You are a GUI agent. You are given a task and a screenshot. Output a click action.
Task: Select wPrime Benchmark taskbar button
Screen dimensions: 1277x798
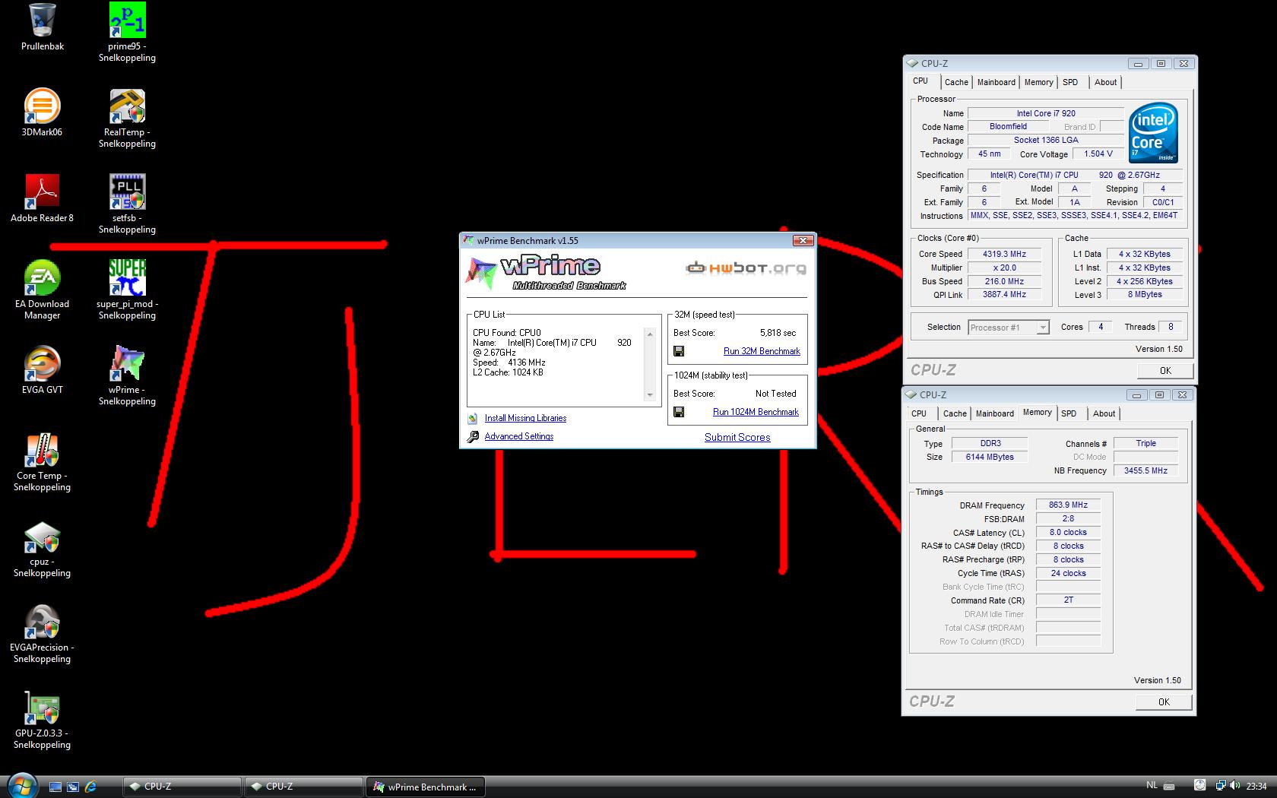426,787
